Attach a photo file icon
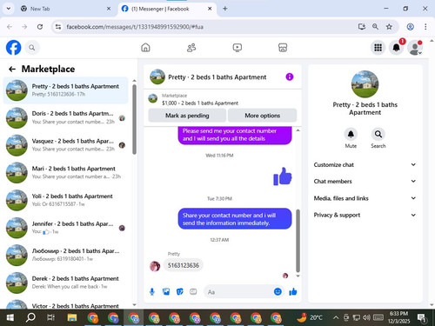435x326 pixels. click(x=166, y=291)
